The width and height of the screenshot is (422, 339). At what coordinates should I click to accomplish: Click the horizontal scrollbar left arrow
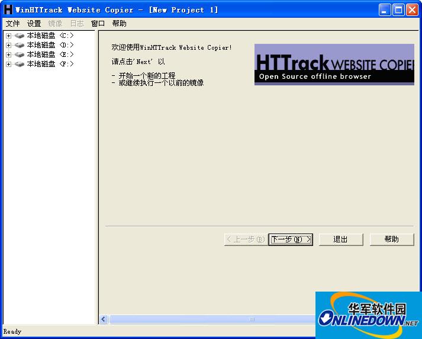pos(104,319)
